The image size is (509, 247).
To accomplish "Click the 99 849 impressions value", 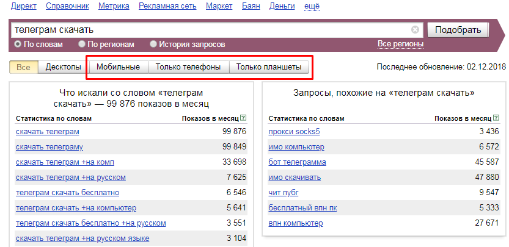I will (235, 146).
